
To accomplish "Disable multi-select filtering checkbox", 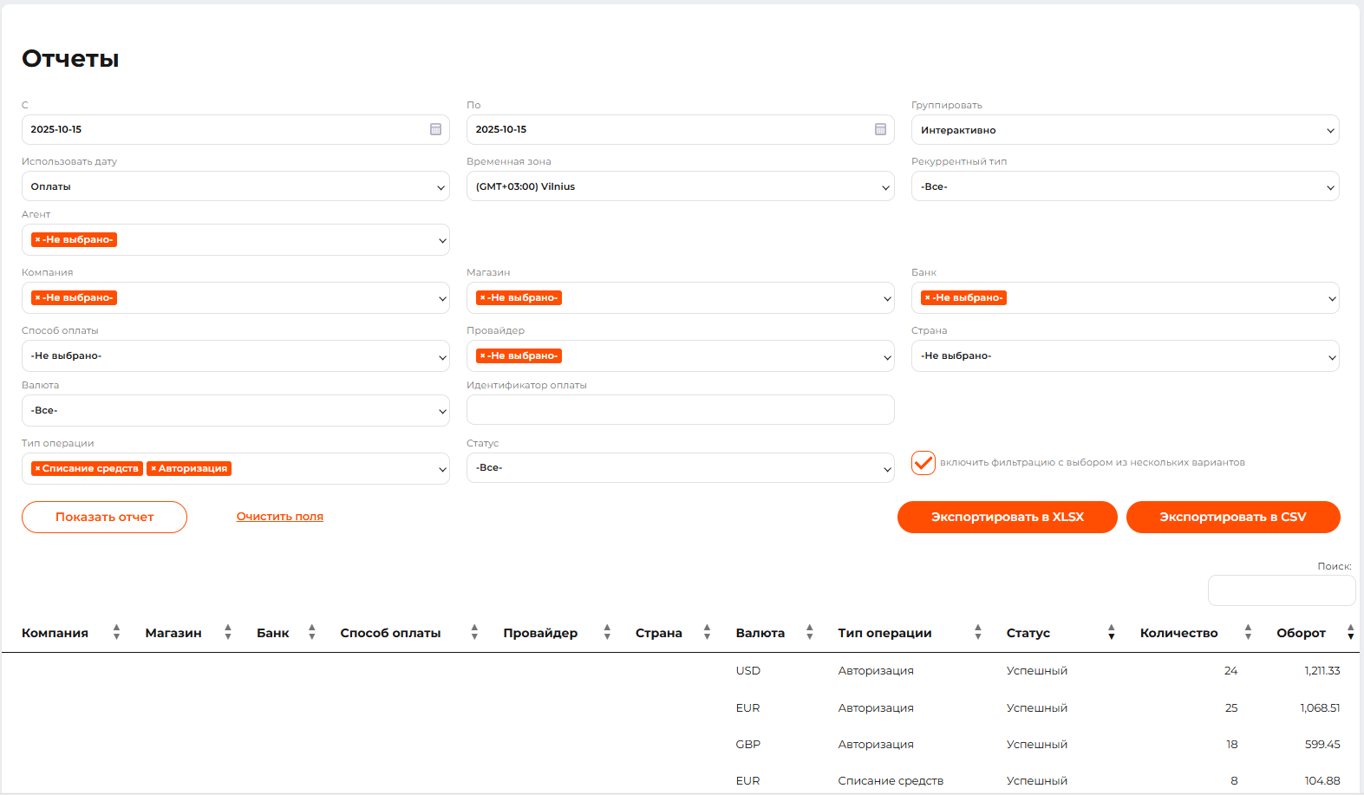I will 923,463.
